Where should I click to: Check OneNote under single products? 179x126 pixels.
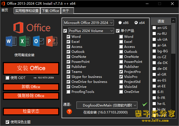(x=121, y=57)
